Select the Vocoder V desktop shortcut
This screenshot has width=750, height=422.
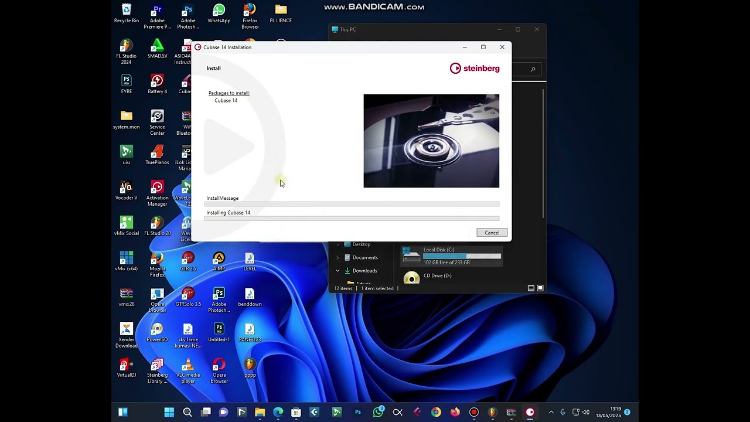[127, 191]
